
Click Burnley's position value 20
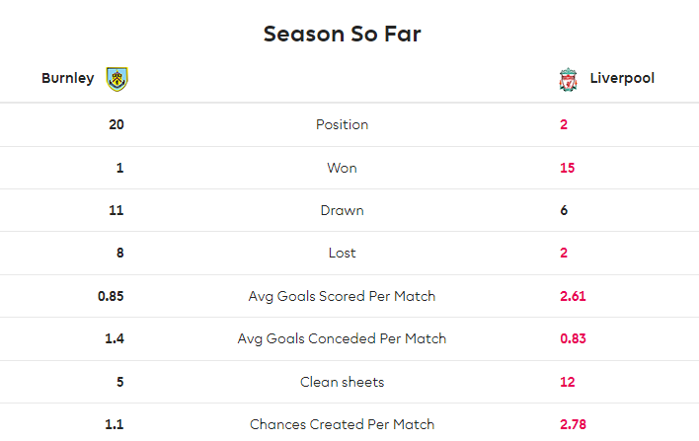click(116, 124)
